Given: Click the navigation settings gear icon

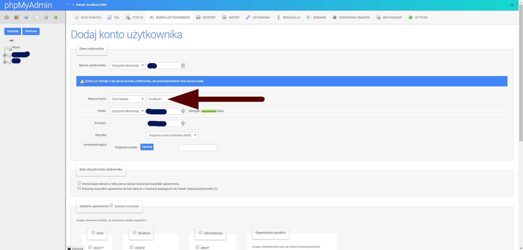Looking at the screenshot, I should 46,17.
